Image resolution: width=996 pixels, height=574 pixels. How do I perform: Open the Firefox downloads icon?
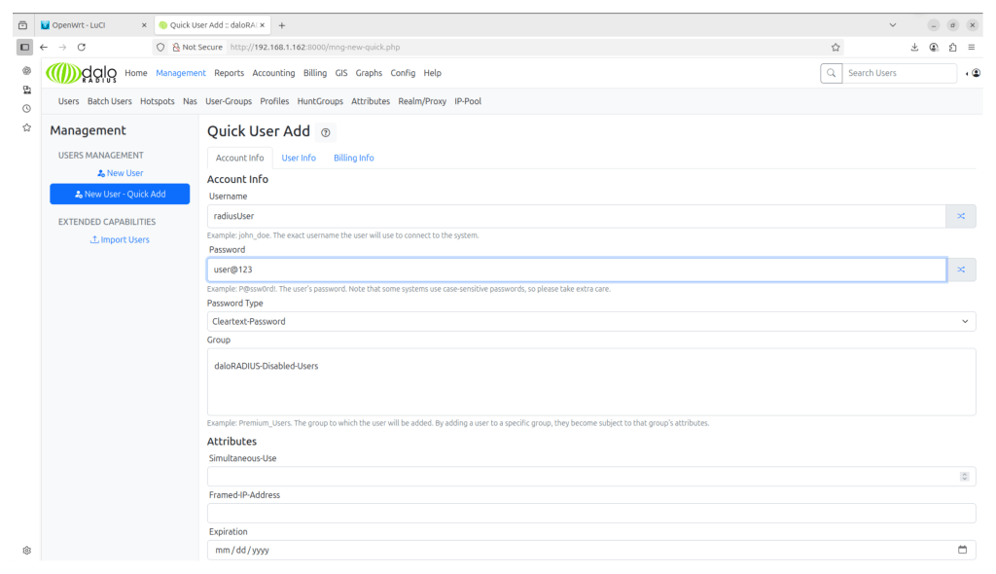click(x=914, y=47)
